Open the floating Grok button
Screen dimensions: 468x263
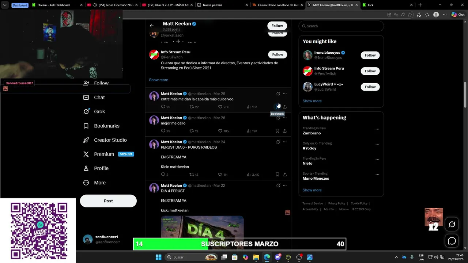(x=452, y=224)
